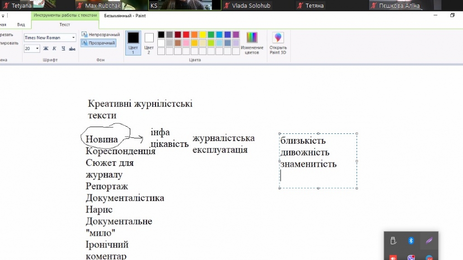Switch to the Вид ribbon tab
Viewport: 463px width, 260px height.
coord(21,24)
